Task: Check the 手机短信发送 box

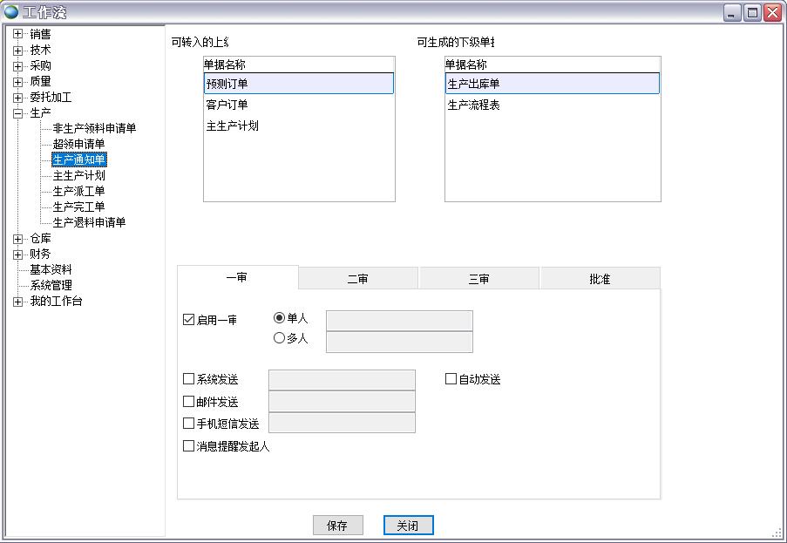Action: [x=188, y=422]
